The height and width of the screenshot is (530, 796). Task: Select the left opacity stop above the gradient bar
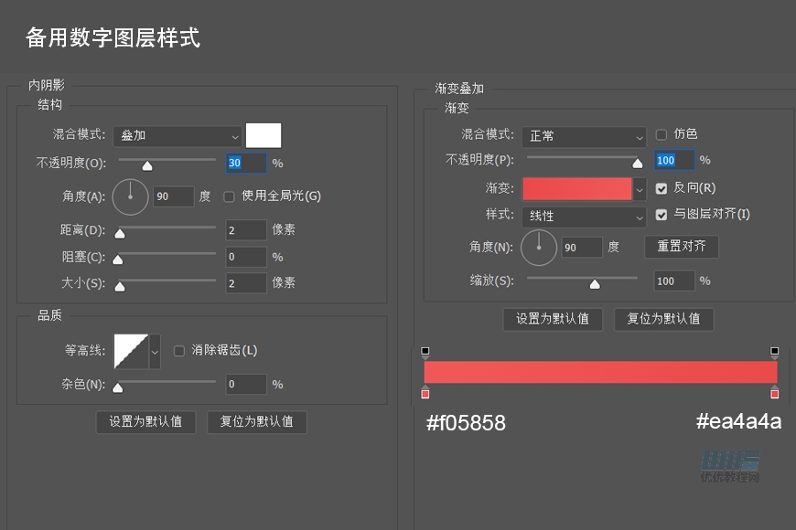click(425, 350)
